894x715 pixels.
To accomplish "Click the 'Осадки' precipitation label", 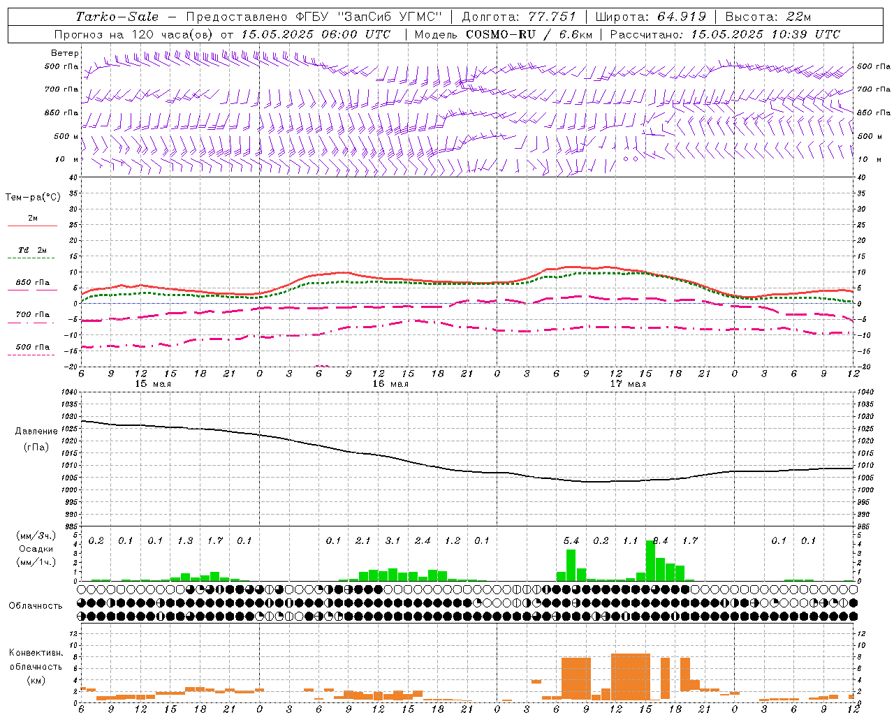I will [36, 549].
